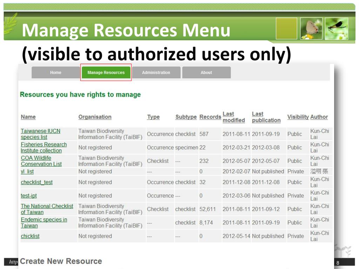The height and width of the screenshot is (269, 359).
Task: Sort by Records column header
Action: (210, 117)
